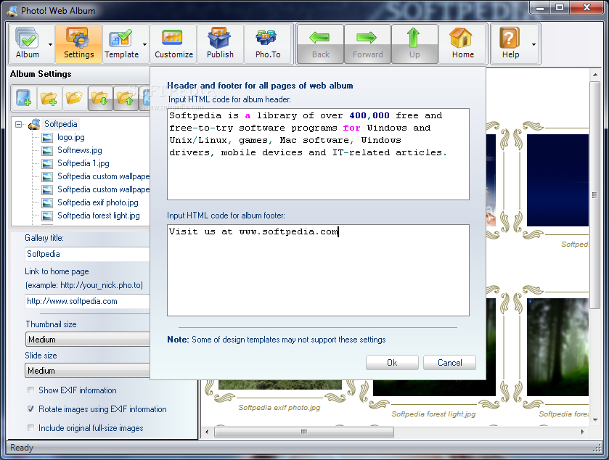Open the Album button dropdown arrow
This screenshot has height=460, width=609.
(x=51, y=44)
